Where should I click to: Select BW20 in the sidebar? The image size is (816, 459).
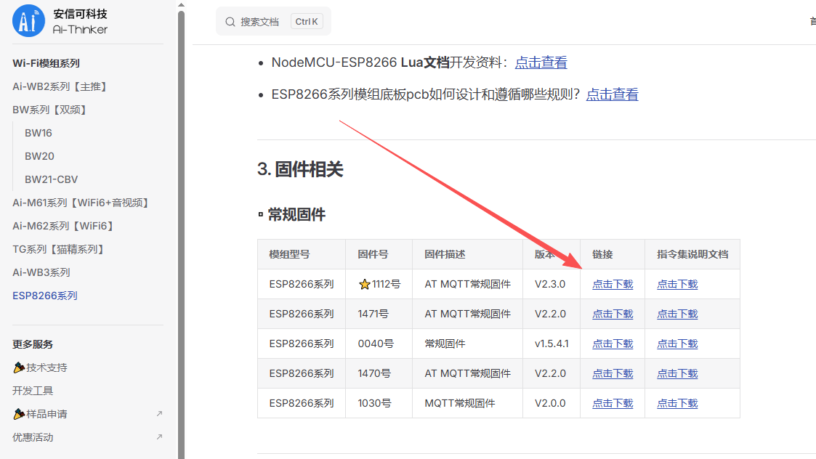[39, 156]
